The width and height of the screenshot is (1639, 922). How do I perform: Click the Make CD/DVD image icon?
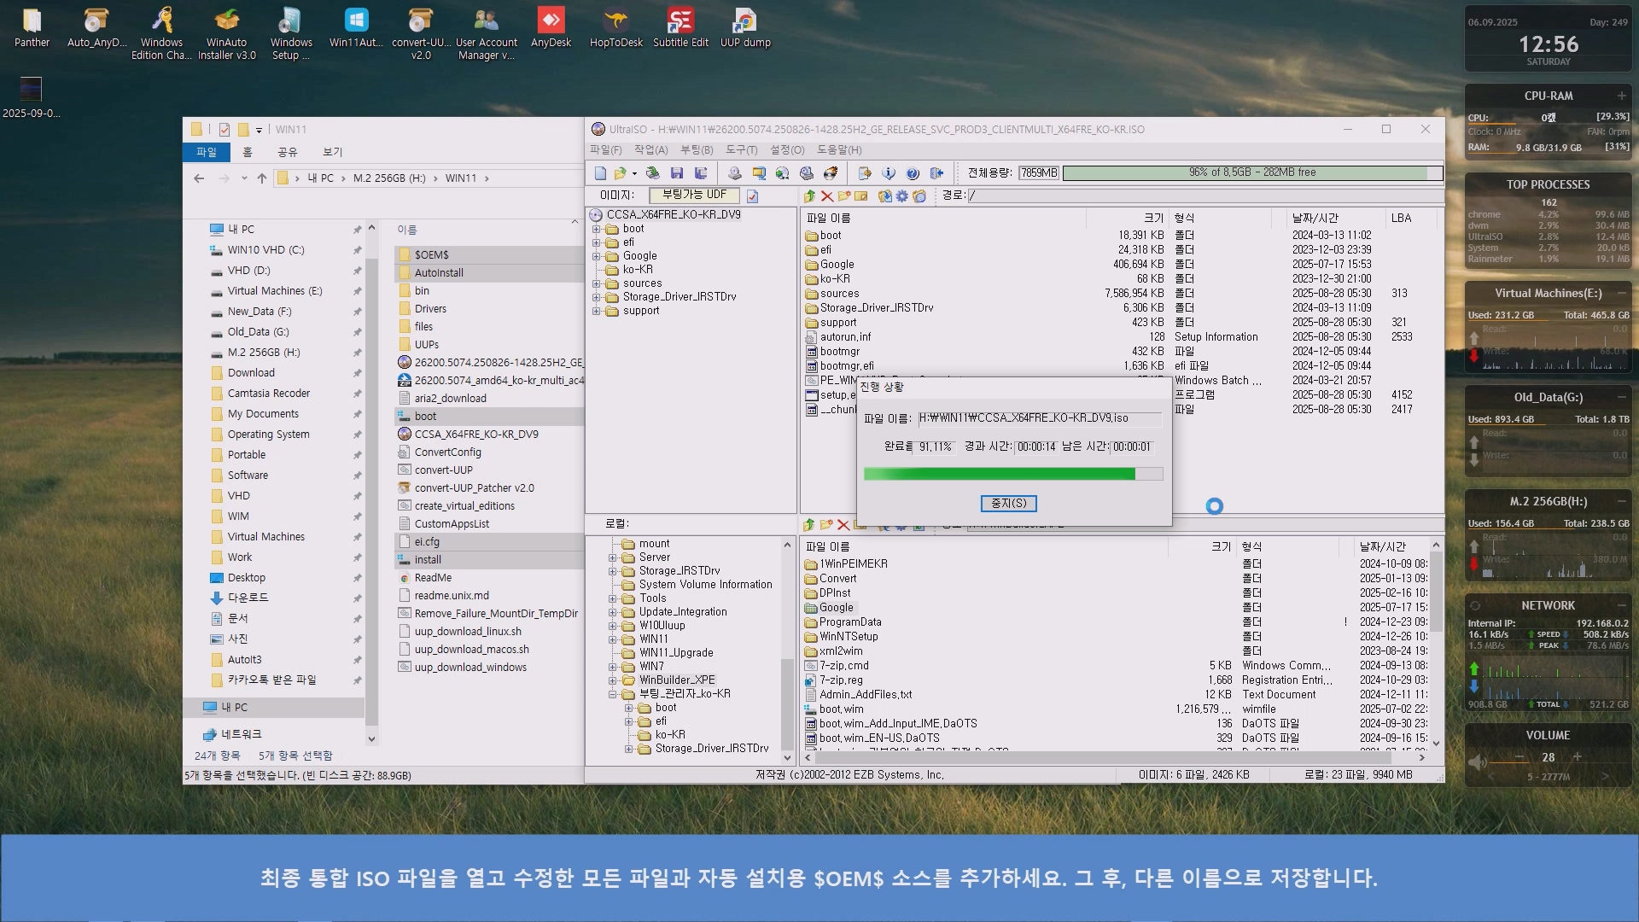(x=734, y=173)
